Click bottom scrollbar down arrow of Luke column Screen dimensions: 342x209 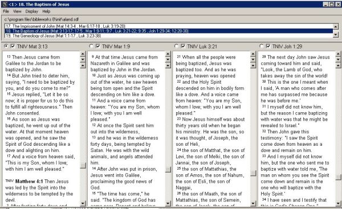253,203
